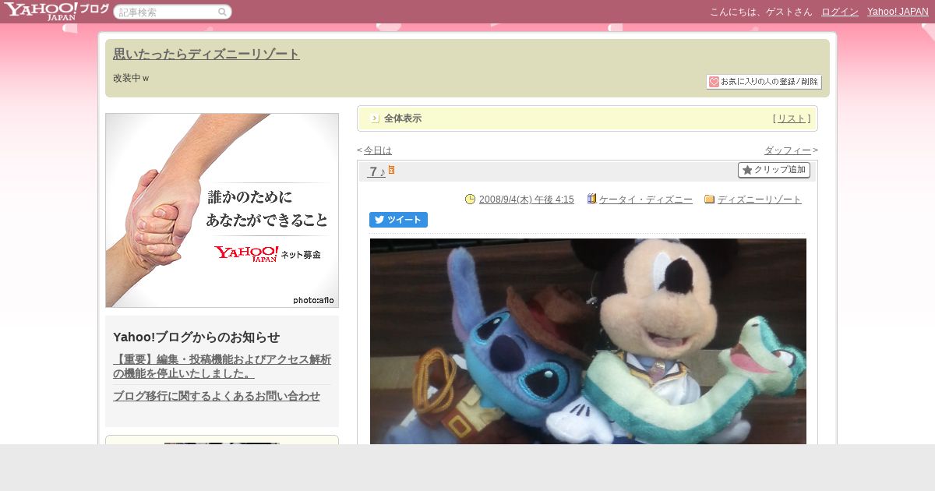The width and height of the screenshot is (935, 491).
Task: Go to previous post 今日は
Action: click(378, 150)
